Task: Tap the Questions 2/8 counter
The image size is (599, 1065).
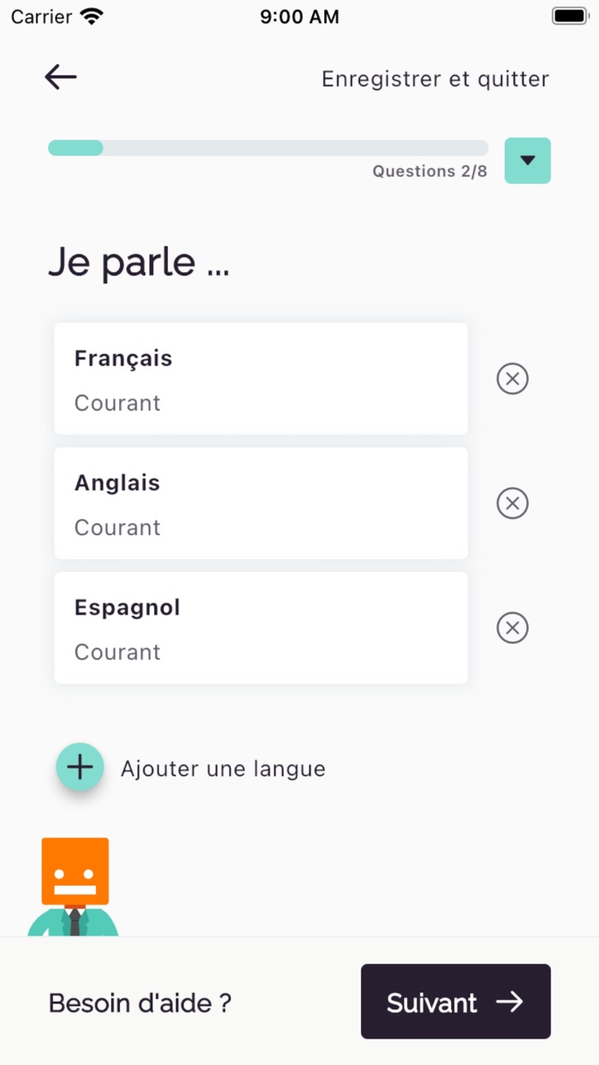Action: 430,171
